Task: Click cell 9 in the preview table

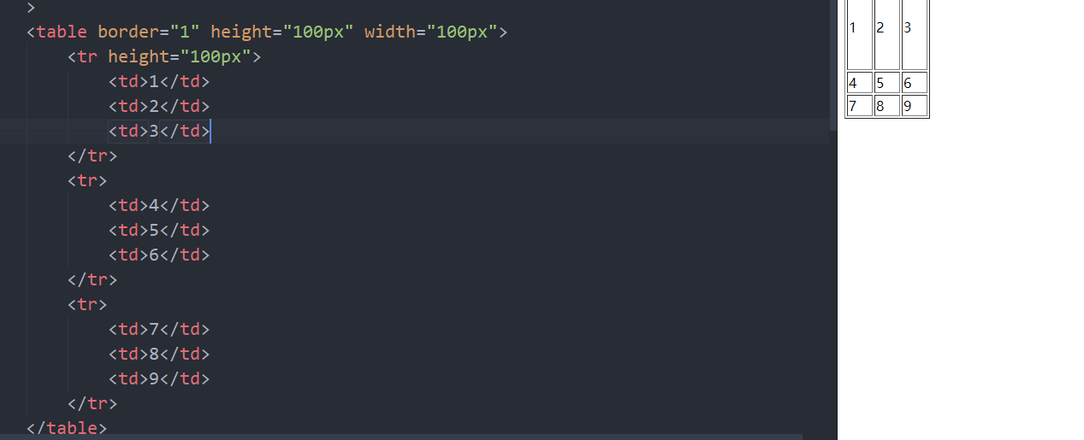Action: pyautogui.click(x=915, y=106)
